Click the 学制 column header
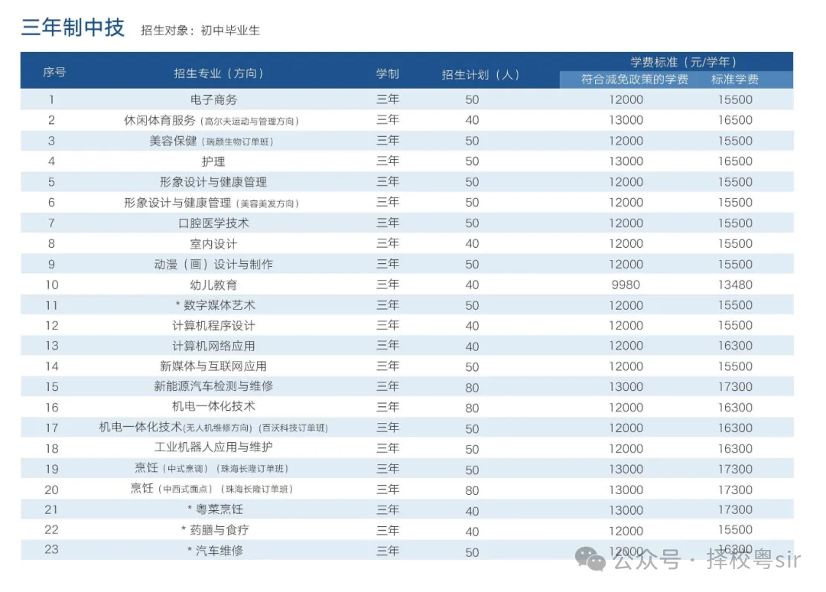826x592 pixels. pos(387,73)
